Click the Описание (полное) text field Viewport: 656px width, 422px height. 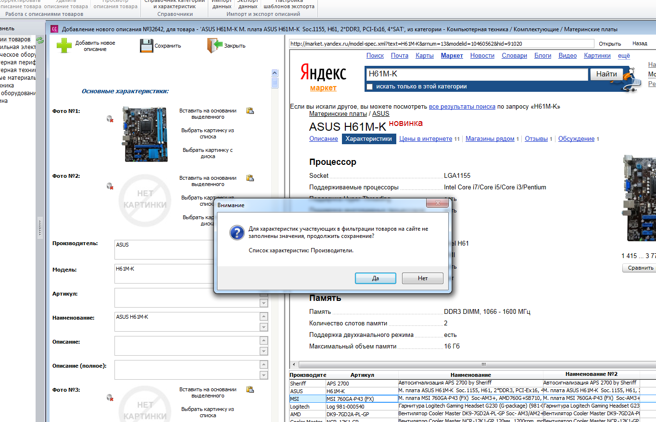[x=187, y=370]
